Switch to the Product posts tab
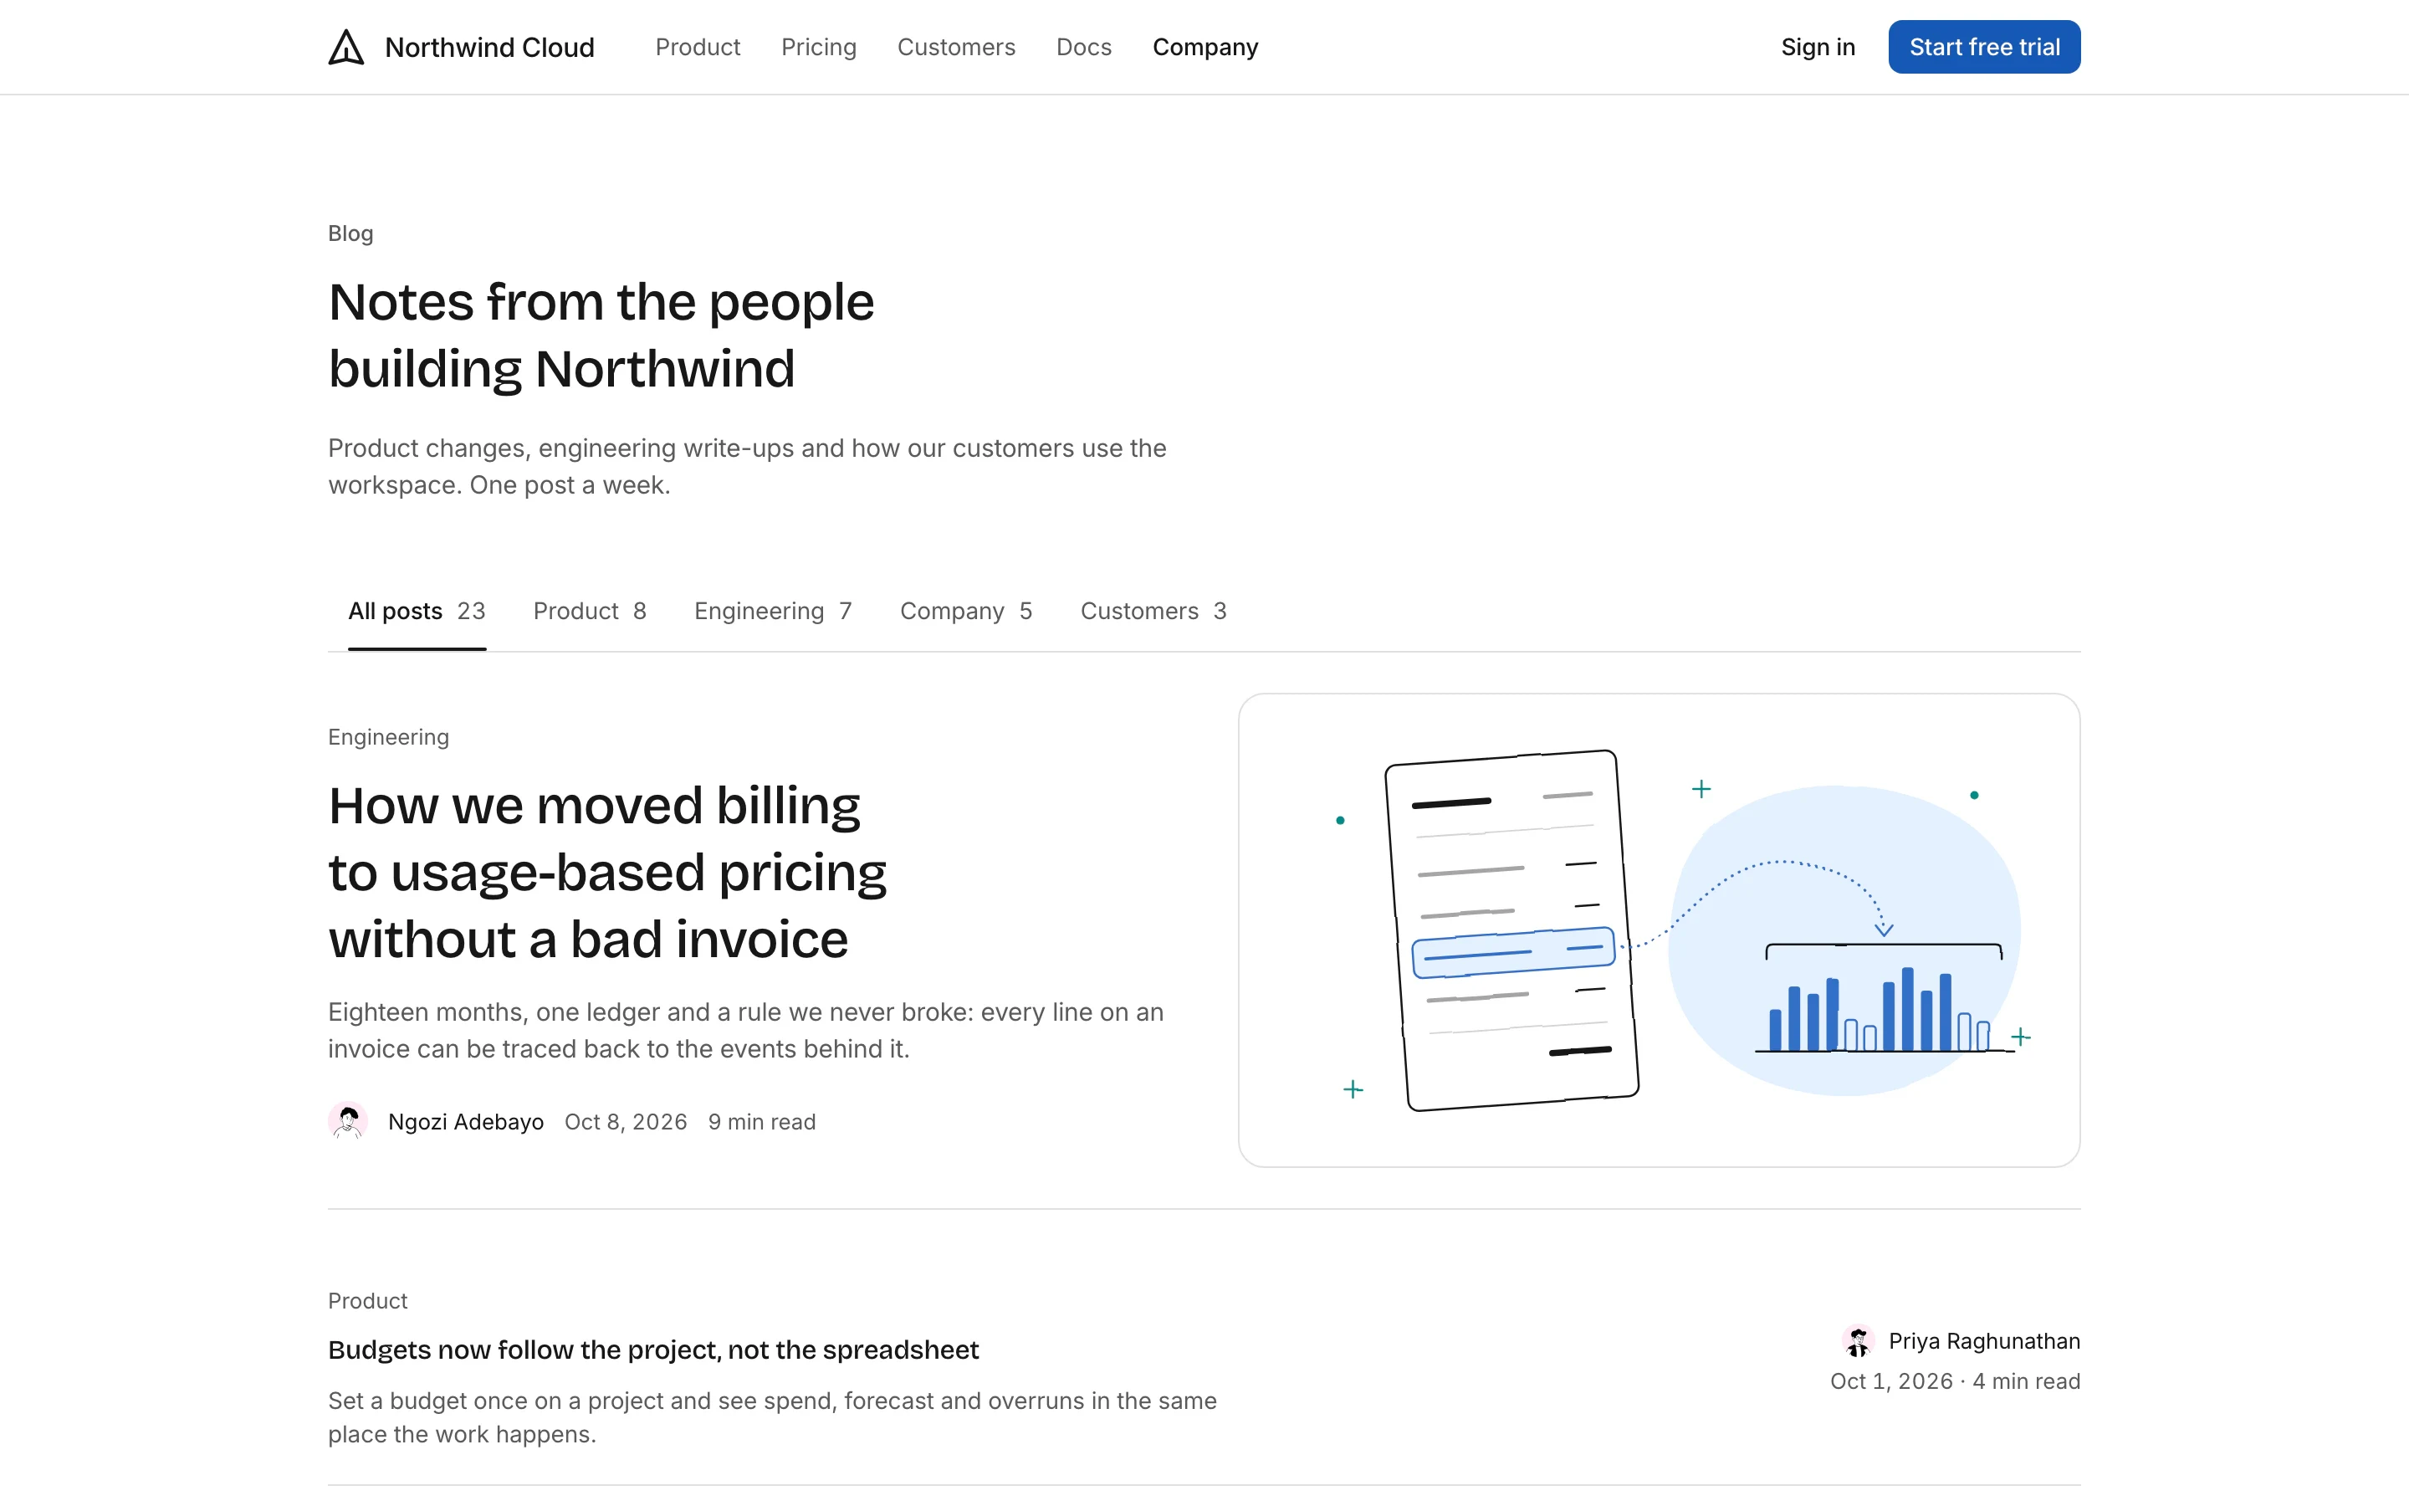The image size is (2409, 1506). 590,611
